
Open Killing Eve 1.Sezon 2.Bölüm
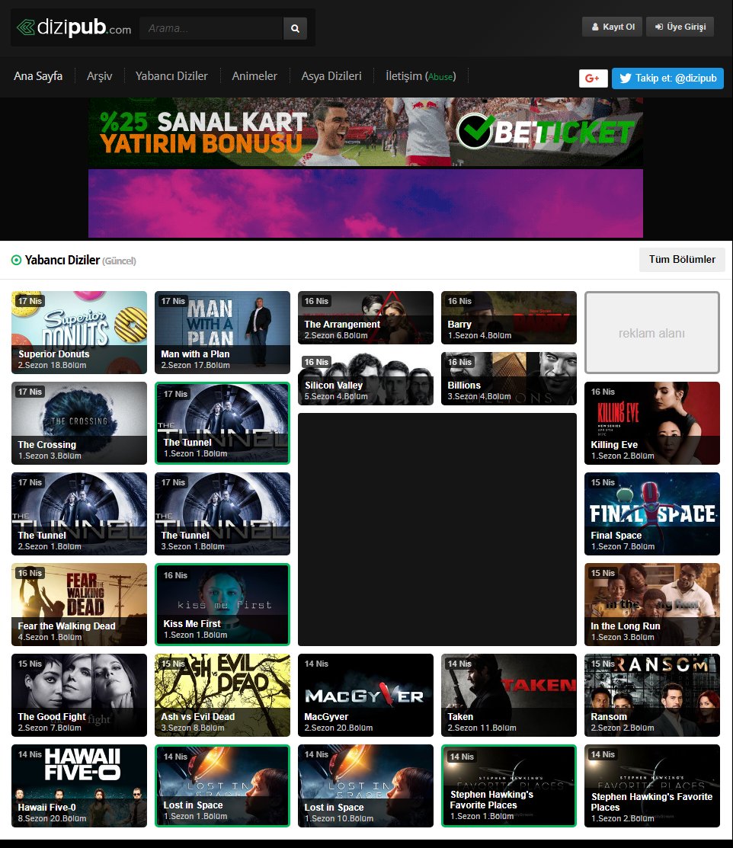click(652, 423)
